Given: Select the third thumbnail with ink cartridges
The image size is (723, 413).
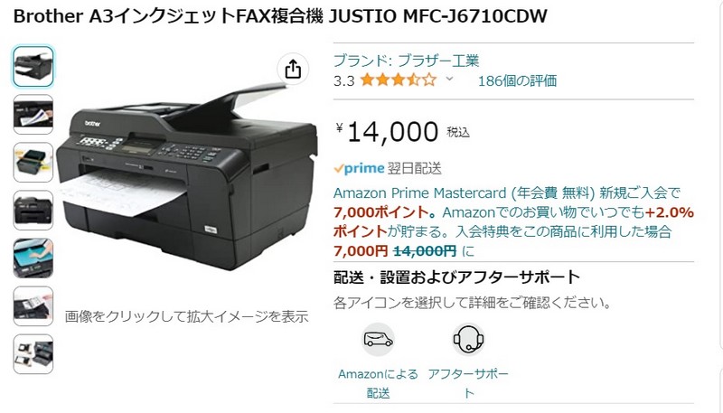Looking at the screenshot, I should click(x=33, y=163).
